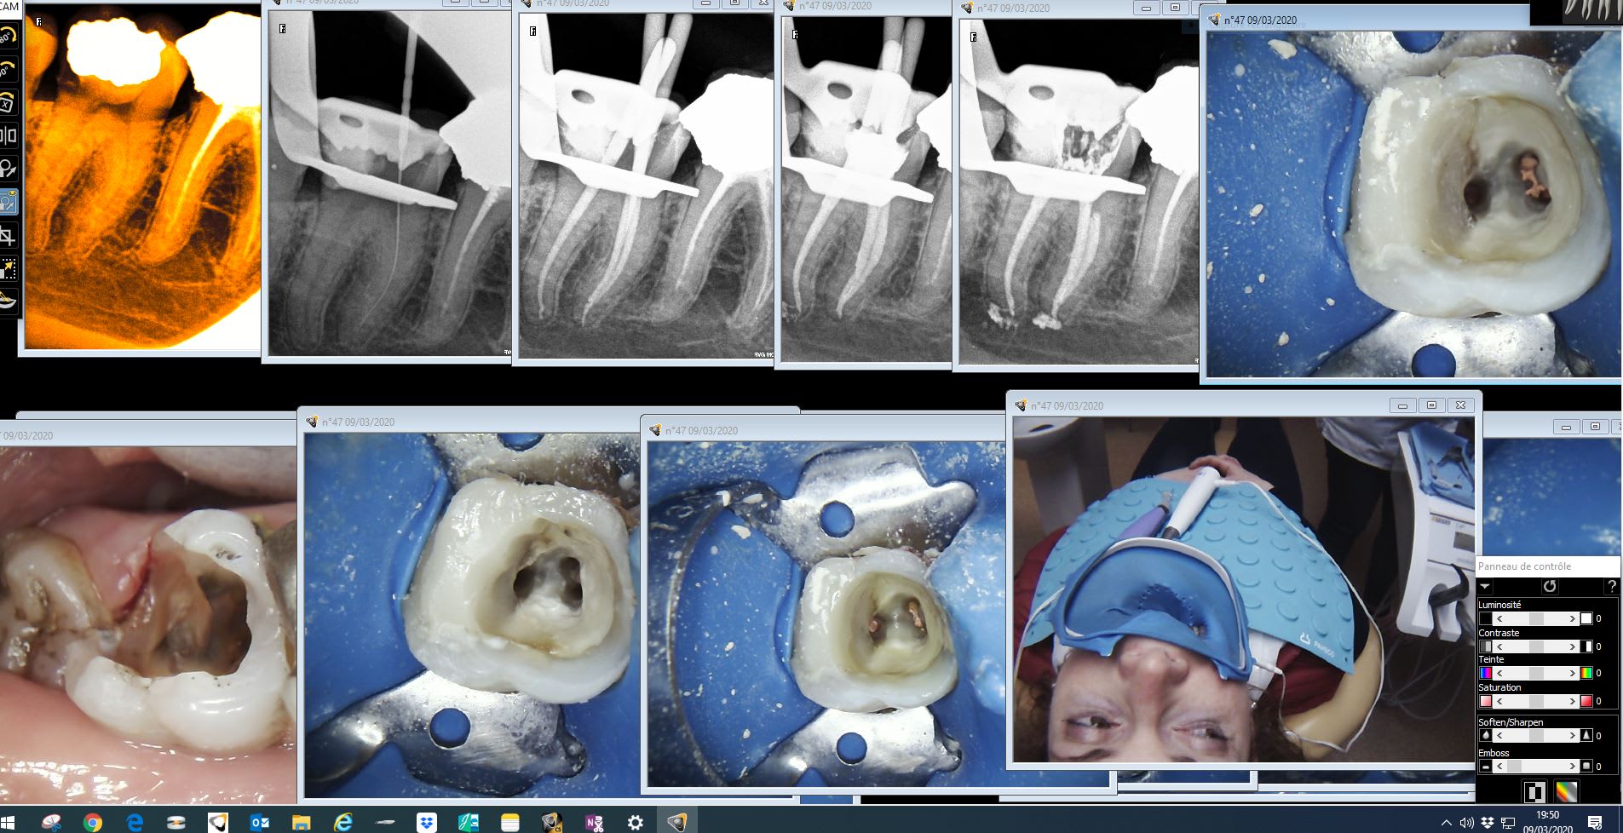Click the highlighted eye filter tool
Screen dimensions: 1623x833
click(x=8, y=202)
